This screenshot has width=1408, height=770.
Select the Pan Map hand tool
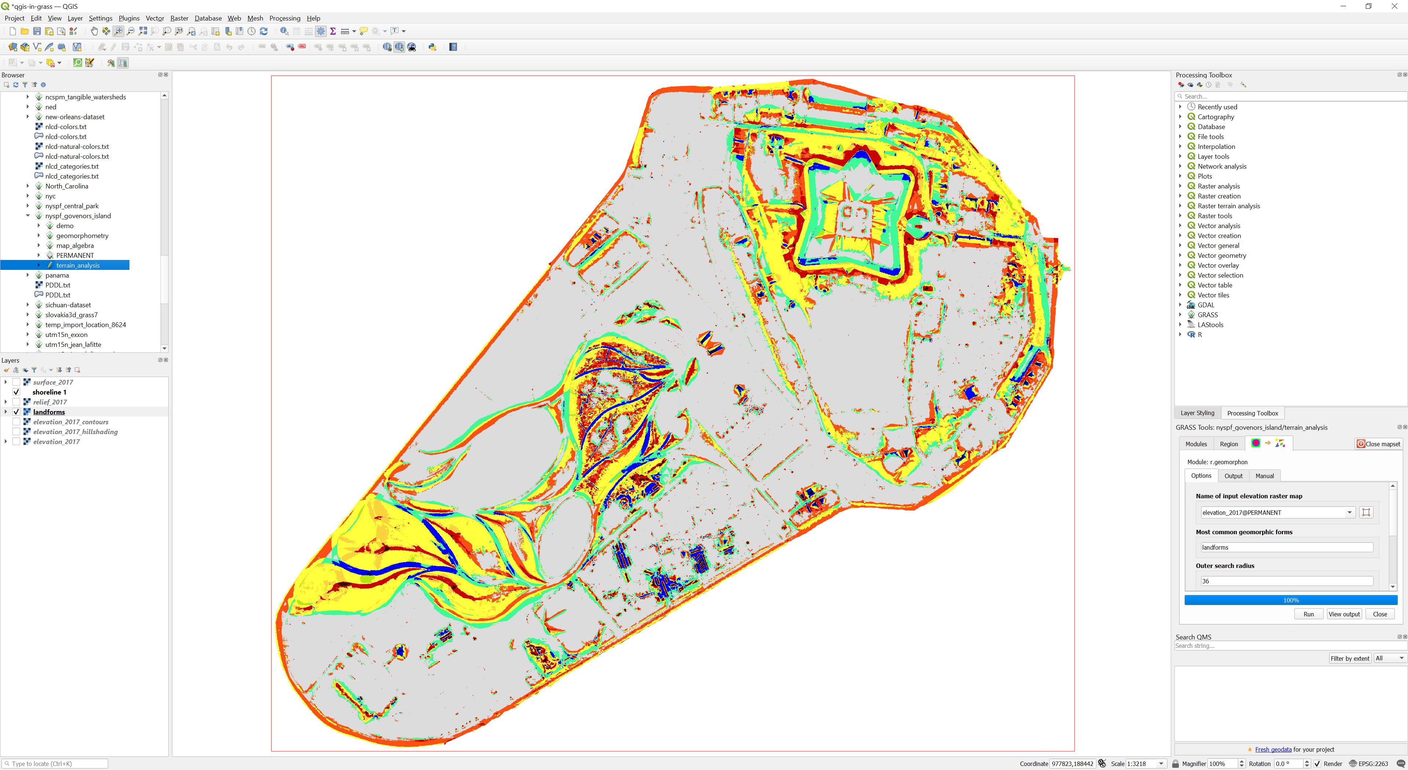click(x=94, y=31)
